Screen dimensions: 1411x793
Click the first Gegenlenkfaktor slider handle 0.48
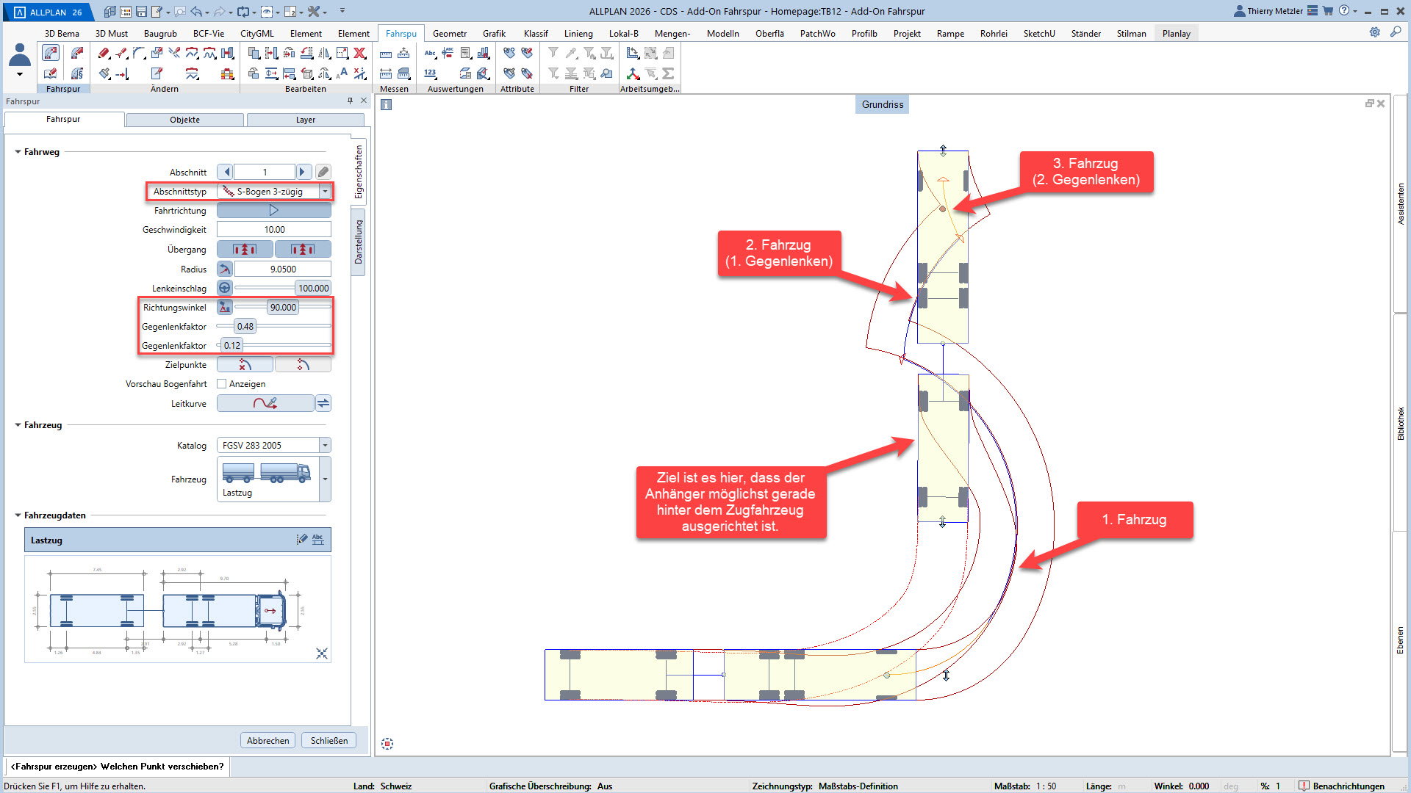pyautogui.click(x=245, y=326)
